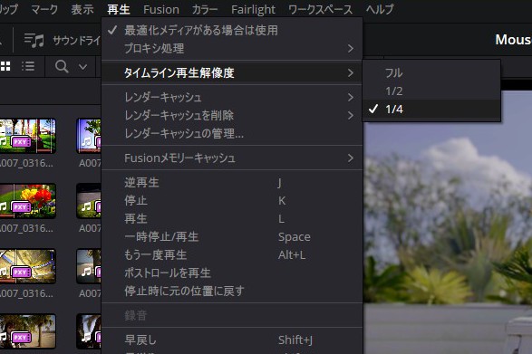Screen dimensions: 532x354
Task: Close the 再生 menu in menu bar
Action: pos(119,9)
